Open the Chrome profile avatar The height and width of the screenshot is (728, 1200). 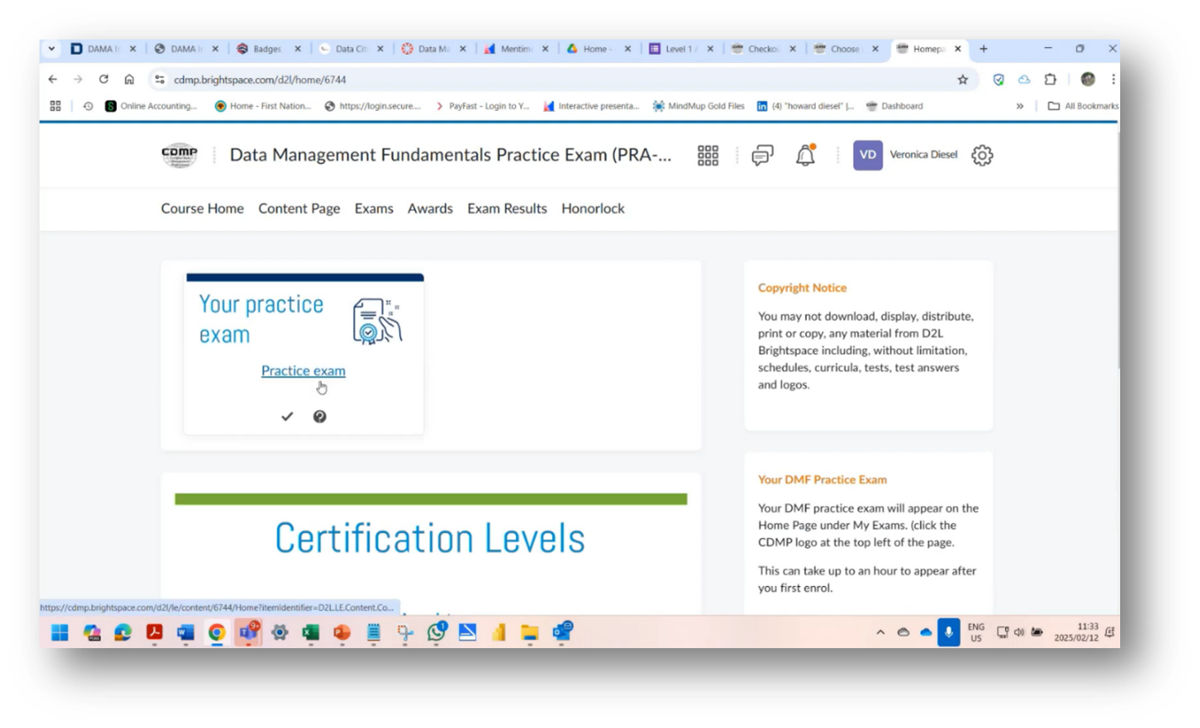coord(1087,79)
